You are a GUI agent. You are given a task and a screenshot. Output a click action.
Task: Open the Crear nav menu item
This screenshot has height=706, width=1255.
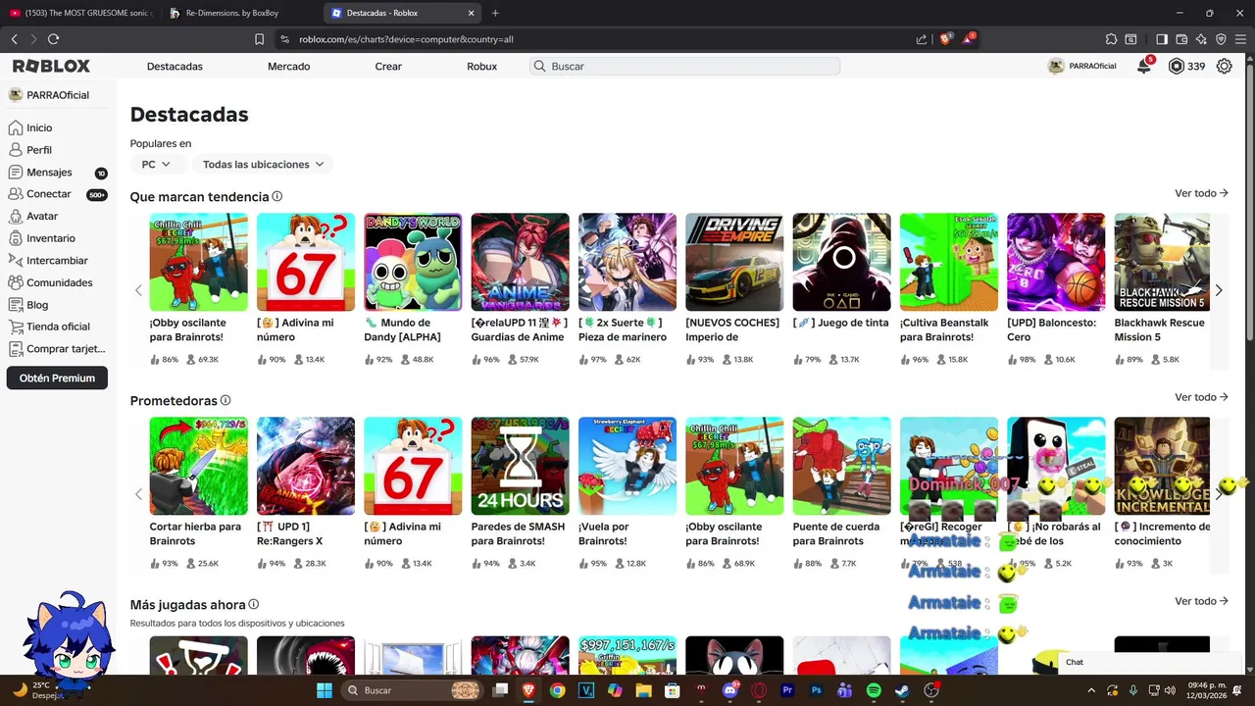pyautogui.click(x=388, y=66)
